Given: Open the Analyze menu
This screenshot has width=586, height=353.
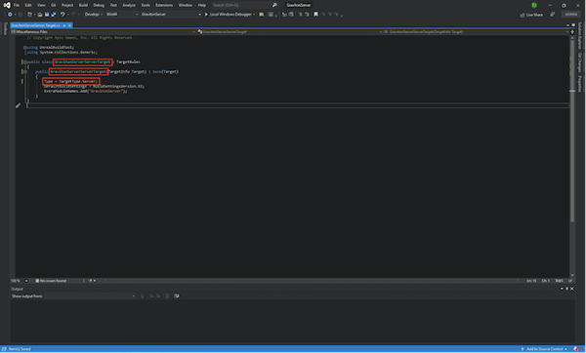Looking at the screenshot, I should (x=129, y=5).
